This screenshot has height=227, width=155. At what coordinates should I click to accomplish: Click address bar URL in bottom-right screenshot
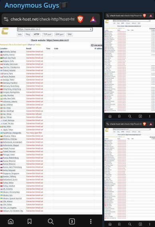[x=125, y=124]
